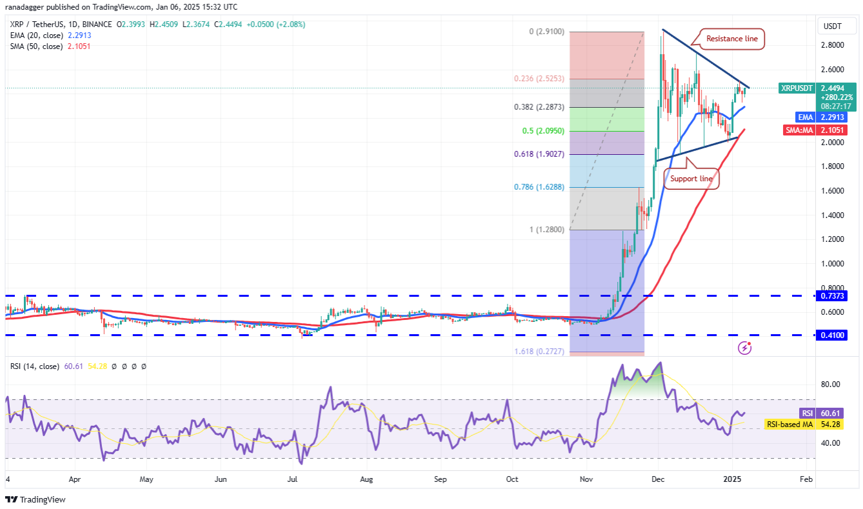Click the 40.00 RSI scale value
The width and height of the screenshot is (863, 509).
(x=831, y=443)
